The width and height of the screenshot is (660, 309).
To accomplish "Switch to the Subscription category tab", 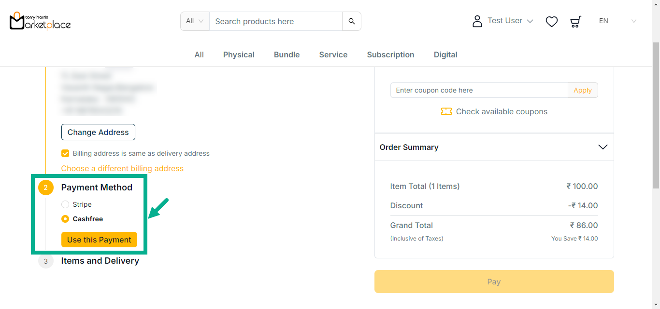I will point(390,55).
